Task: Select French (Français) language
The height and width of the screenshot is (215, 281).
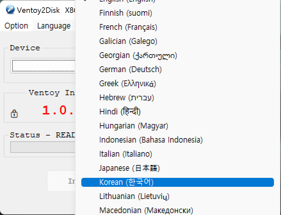Action: pyautogui.click(x=177, y=27)
